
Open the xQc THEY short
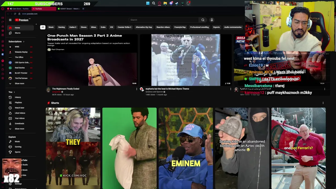(73, 148)
